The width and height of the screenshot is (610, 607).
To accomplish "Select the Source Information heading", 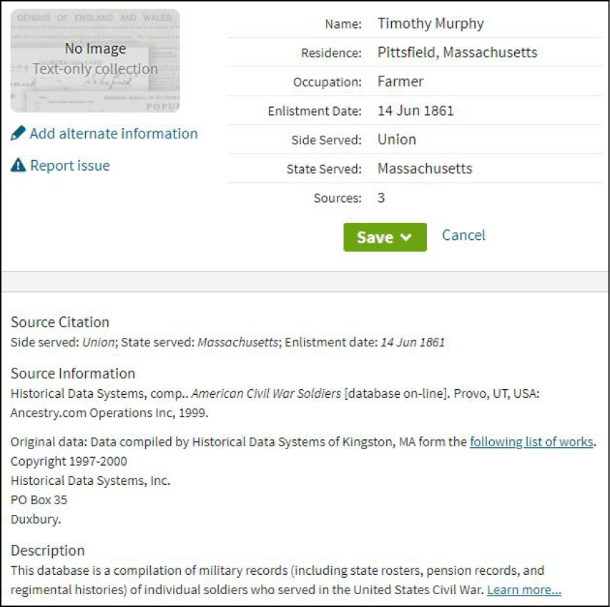I will click(73, 373).
